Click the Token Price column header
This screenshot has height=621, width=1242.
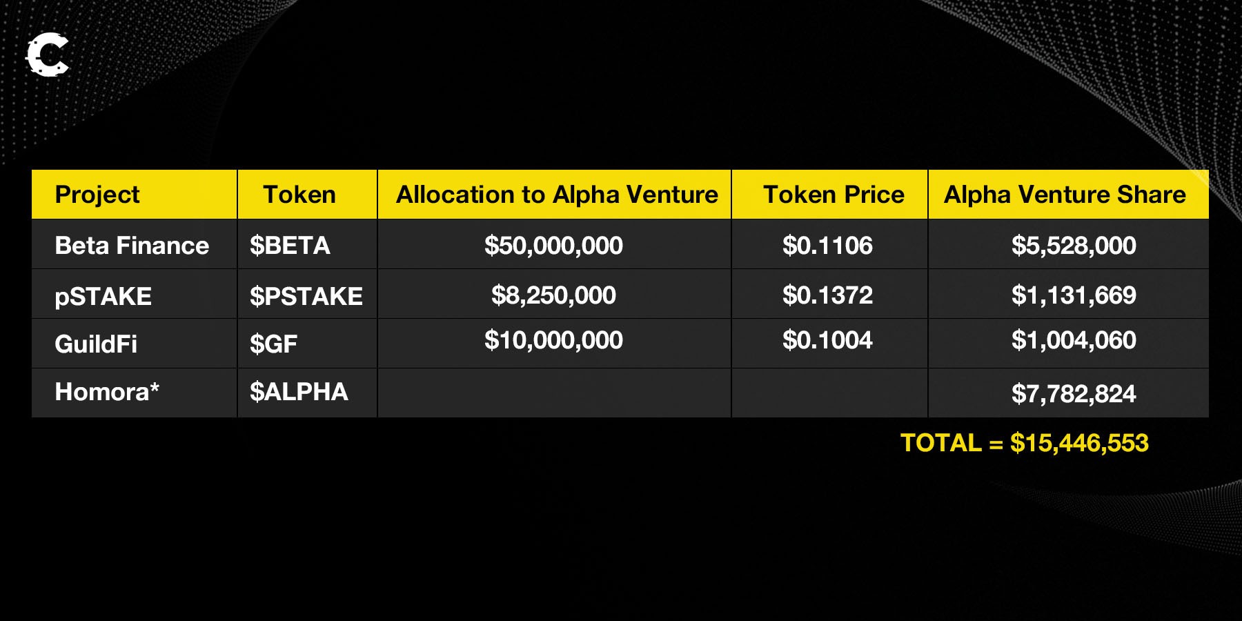pyautogui.click(x=834, y=195)
